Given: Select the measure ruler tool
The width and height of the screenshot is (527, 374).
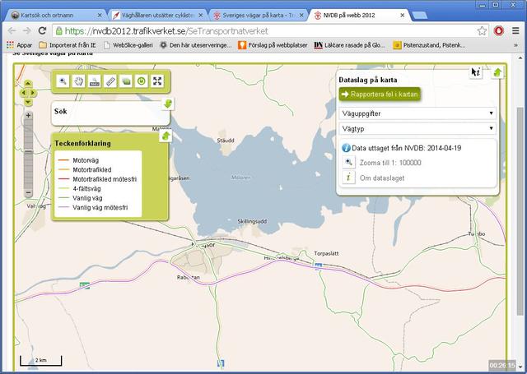Looking at the screenshot, I should point(110,81).
